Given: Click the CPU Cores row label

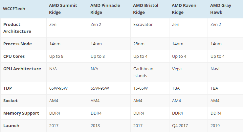Looking at the screenshot, I should [14, 56].
